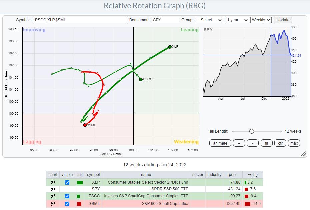Click the red tail swatch for $SML
310x210 pixels.
[x=79, y=204]
